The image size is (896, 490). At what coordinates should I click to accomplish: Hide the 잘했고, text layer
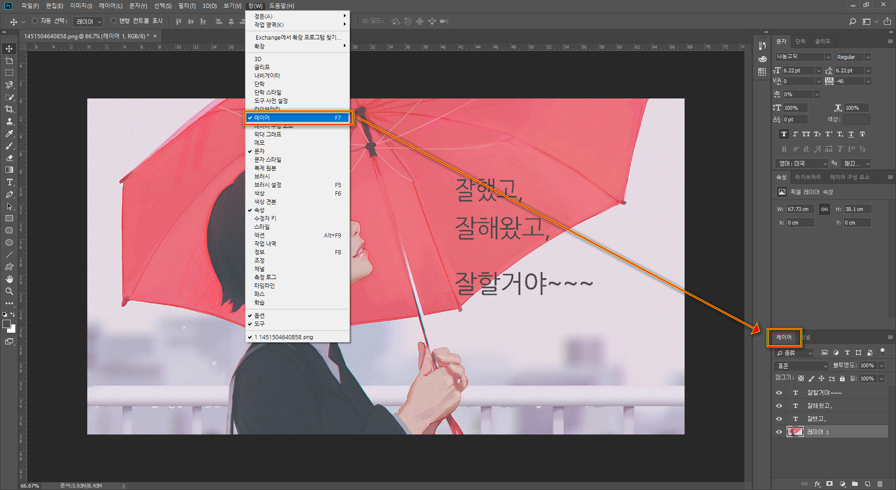(779, 419)
